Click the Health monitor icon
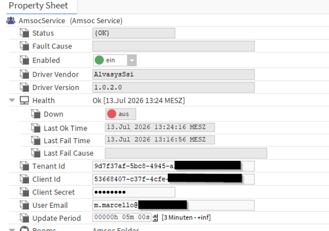Screen dimensions: 329x231 (x=24, y=101)
